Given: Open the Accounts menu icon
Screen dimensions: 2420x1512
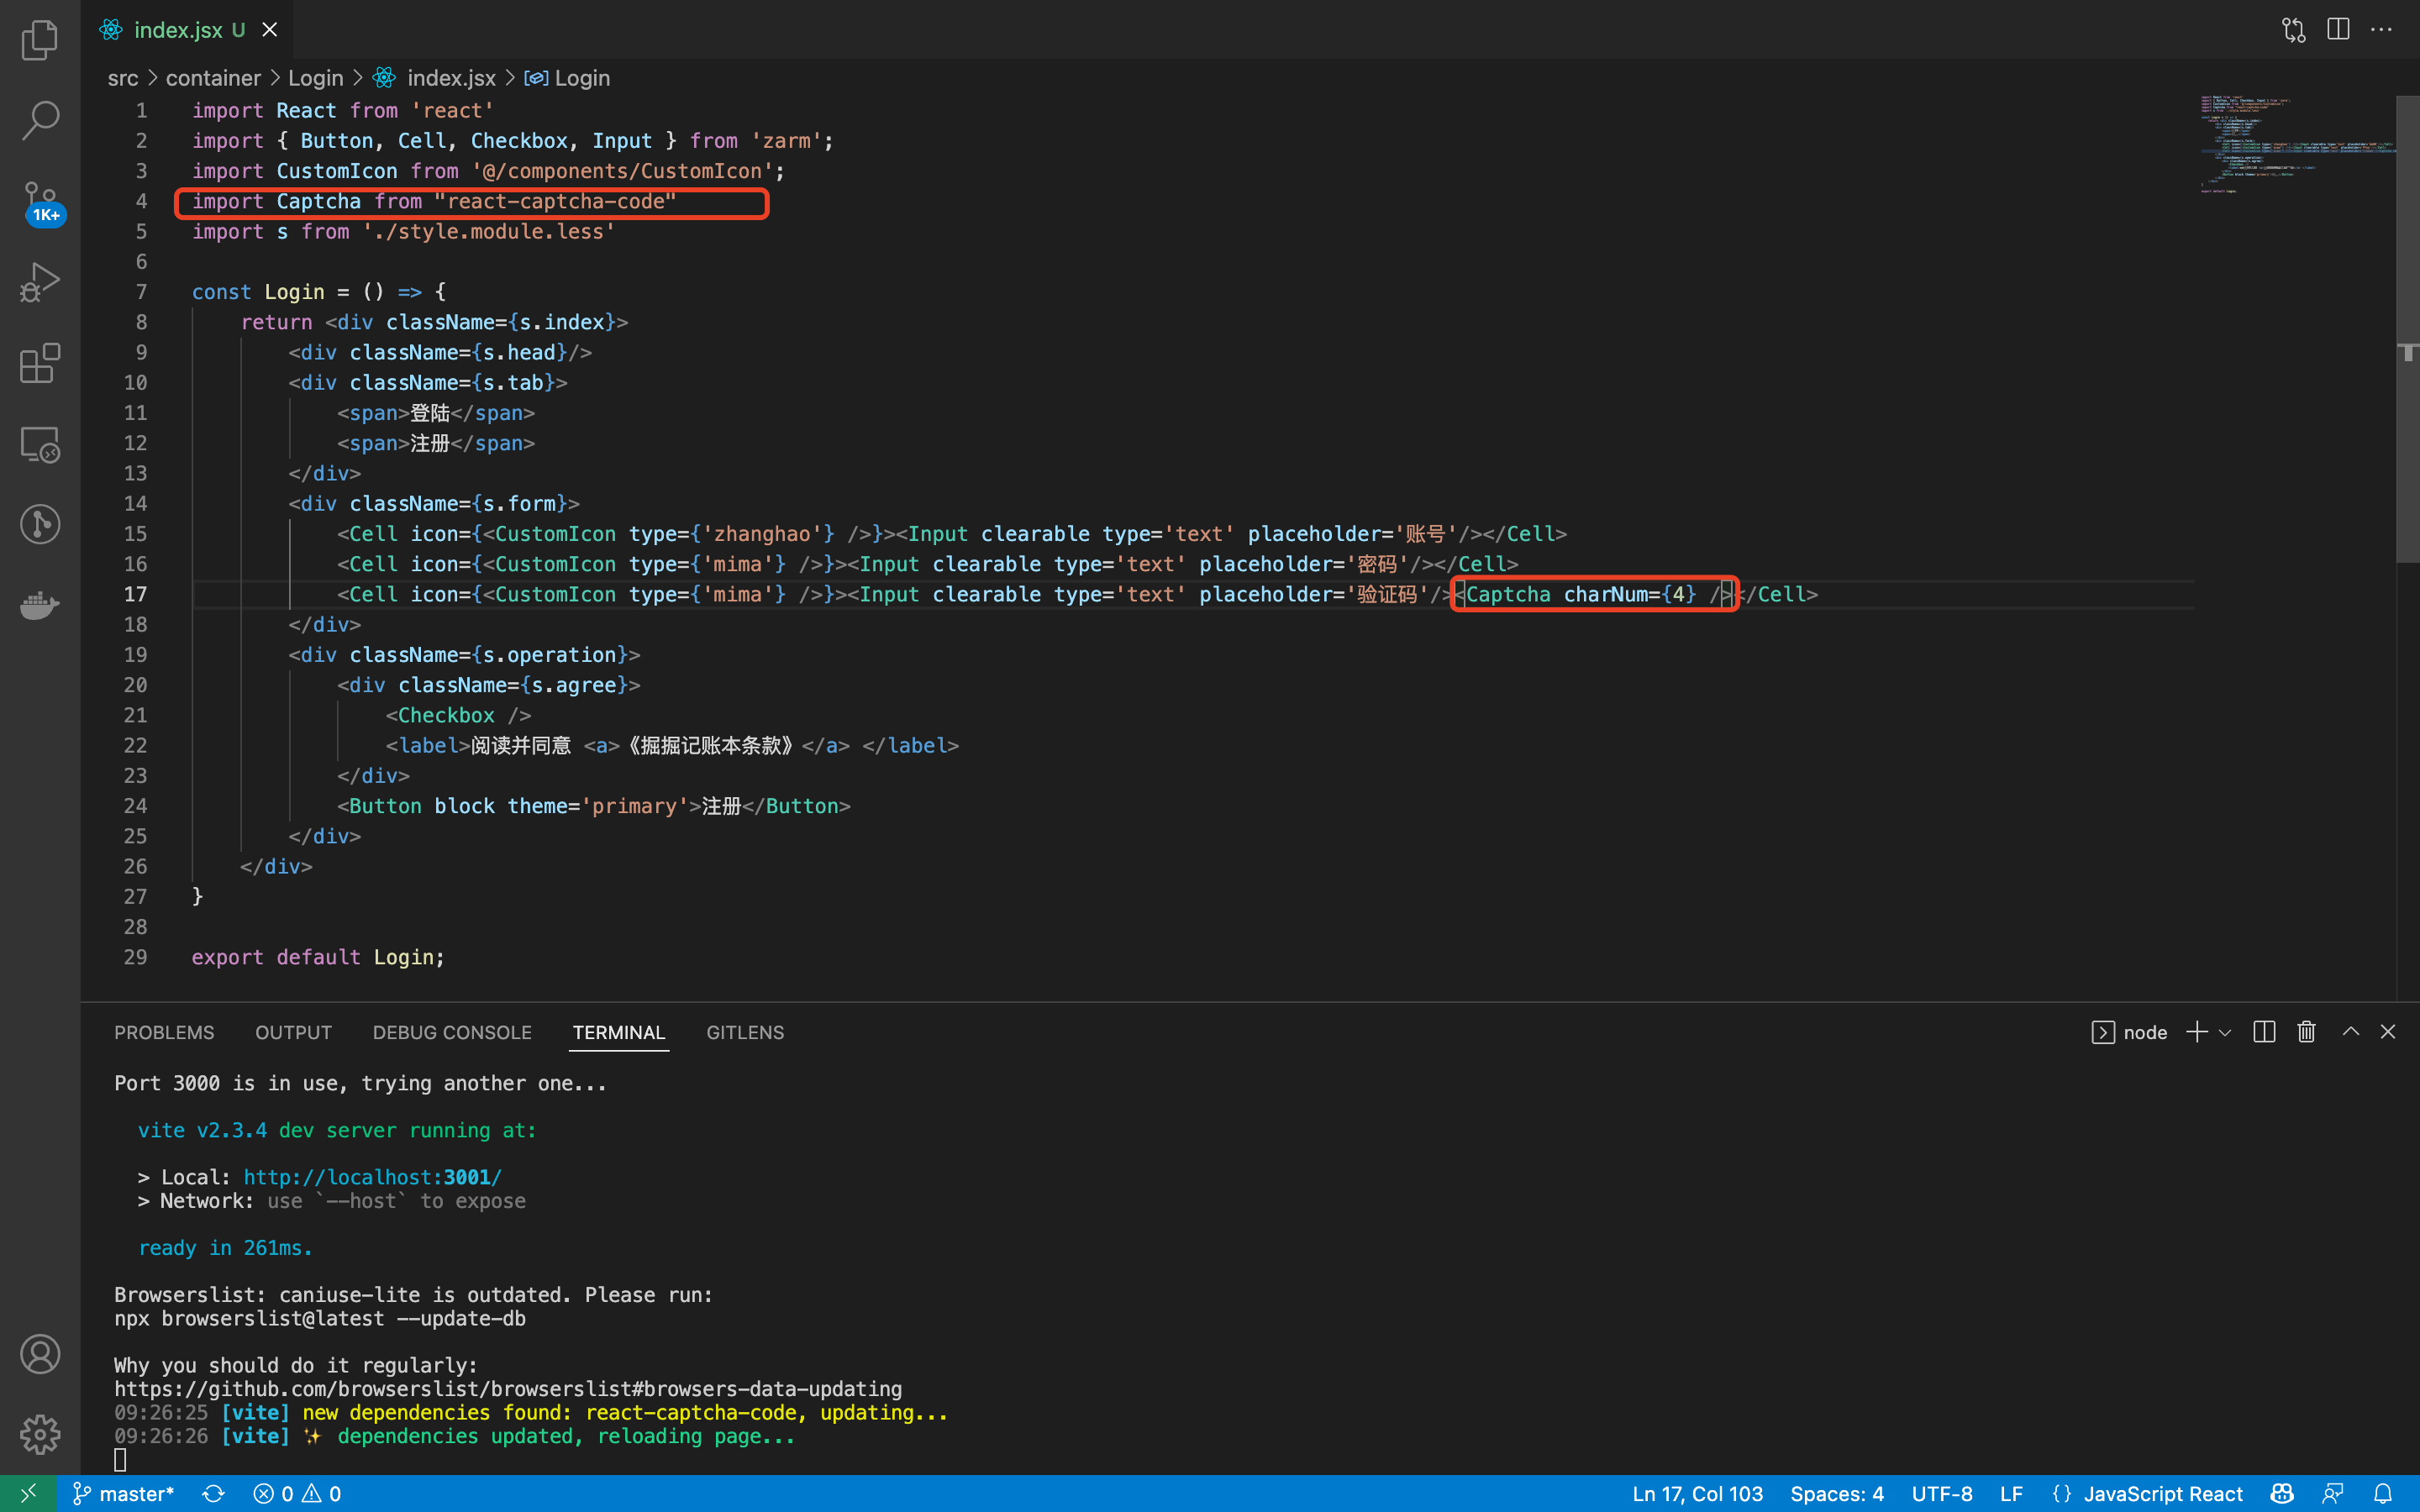Looking at the screenshot, I should pyautogui.click(x=40, y=1354).
